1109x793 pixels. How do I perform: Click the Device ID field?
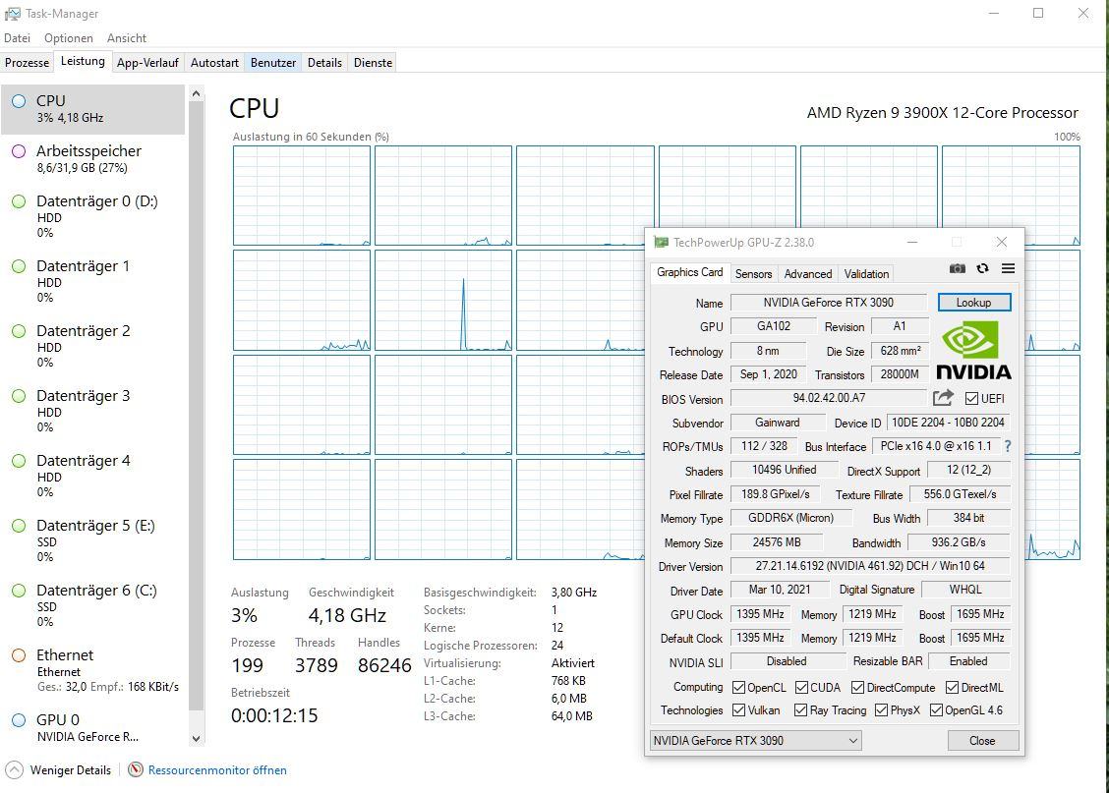948,423
